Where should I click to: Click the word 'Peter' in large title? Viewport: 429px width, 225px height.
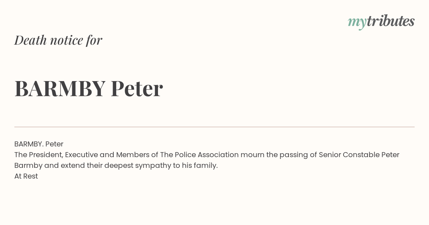click(x=137, y=88)
